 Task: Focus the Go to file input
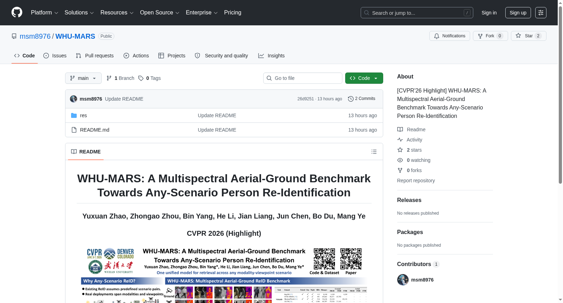point(303,78)
